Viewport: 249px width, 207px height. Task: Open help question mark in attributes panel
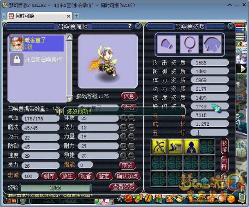pos(130,26)
